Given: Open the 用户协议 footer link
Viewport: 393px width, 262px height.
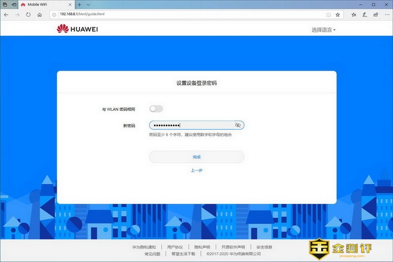Looking at the screenshot, I should pyautogui.click(x=175, y=247).
